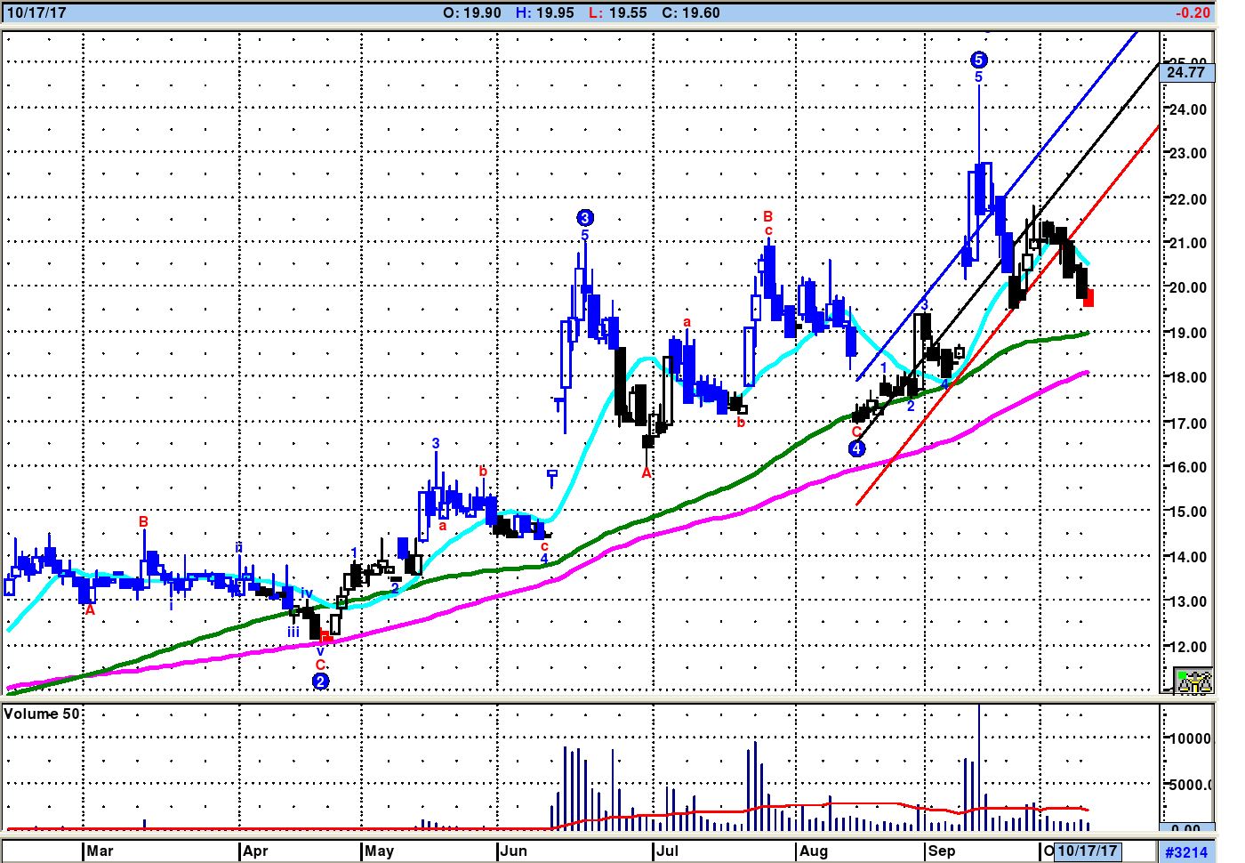Click the #3214 box in the bottom corner
The width and height of the screenshot is (1245, 863).
1186,852
